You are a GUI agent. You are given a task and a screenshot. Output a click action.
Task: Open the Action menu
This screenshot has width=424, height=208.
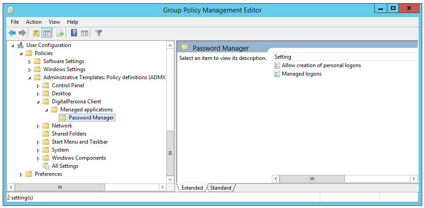34,22
